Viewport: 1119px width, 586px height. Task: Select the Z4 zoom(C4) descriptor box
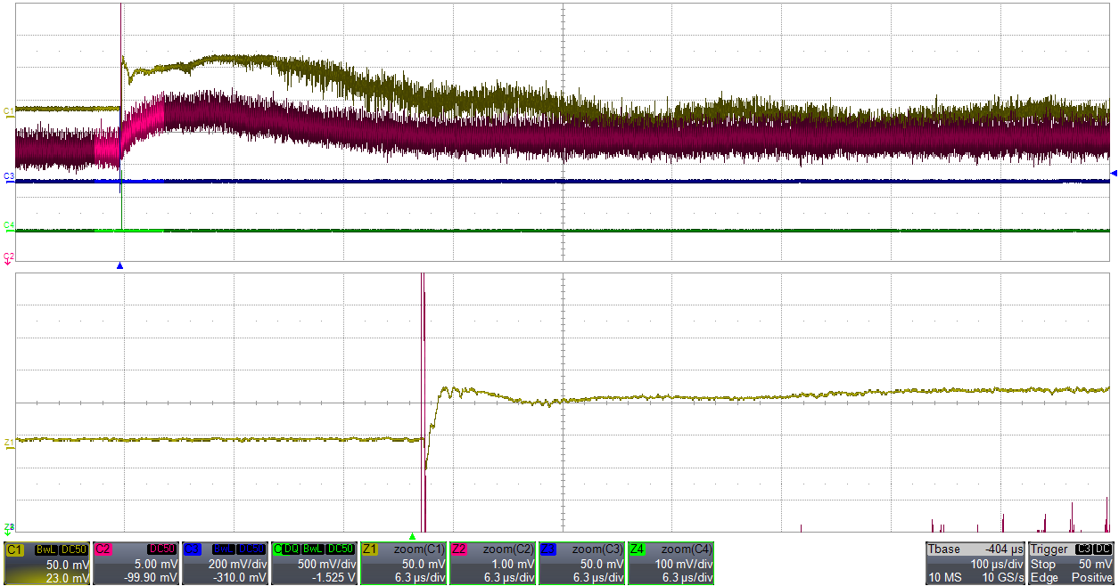[x=671, y=563]
